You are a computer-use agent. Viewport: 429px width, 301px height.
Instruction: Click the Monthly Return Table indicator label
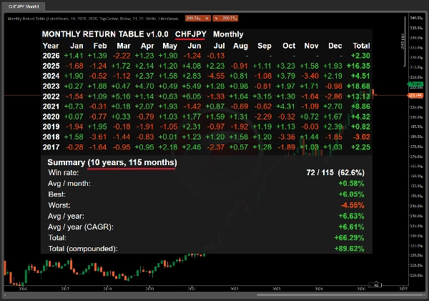[93, 19]
